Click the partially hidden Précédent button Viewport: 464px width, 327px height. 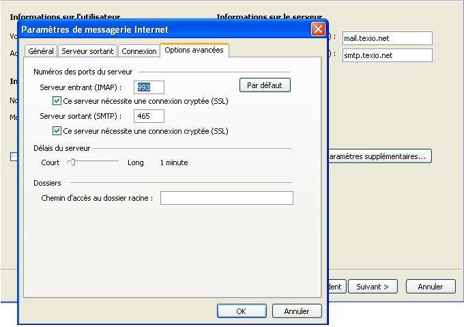(337, 287)
